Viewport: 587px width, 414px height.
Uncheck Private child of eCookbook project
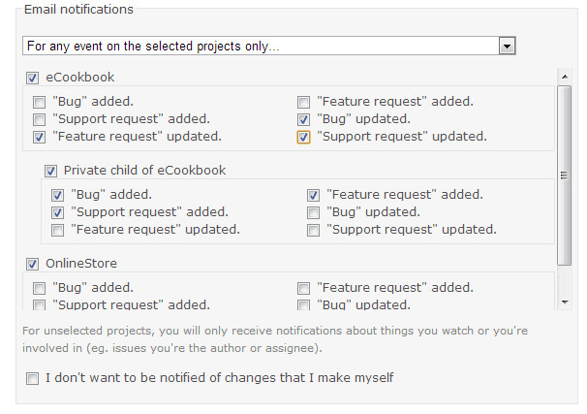(50, 172)
